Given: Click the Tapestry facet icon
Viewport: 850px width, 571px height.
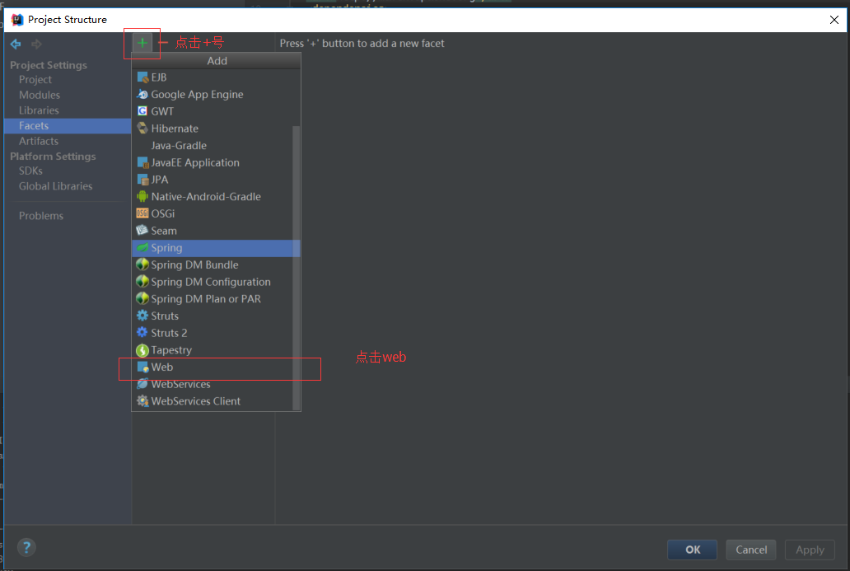Looking at the screenshot, I should tap(142, 350).
